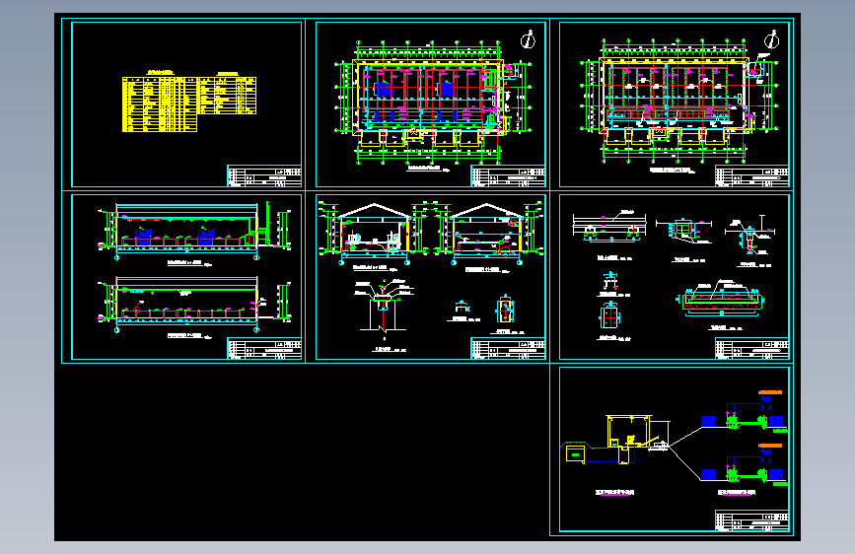Screen dimensions: 855x554
Task: Select the top-middle floor plan drawing
Action: 432,102
